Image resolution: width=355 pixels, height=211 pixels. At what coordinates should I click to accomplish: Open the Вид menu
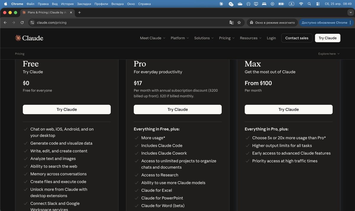55,4
